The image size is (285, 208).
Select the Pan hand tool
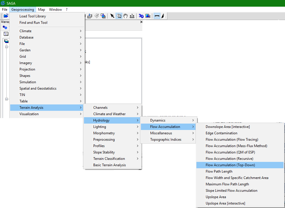126,16
